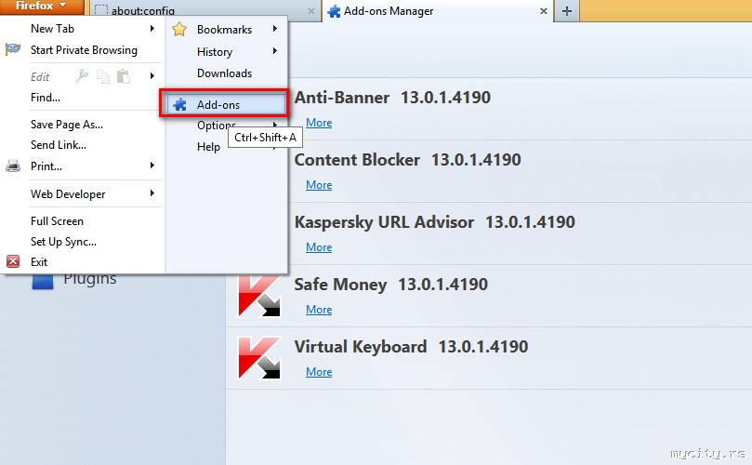Click the Bookmarks star icon
Image resolution: width=752 pixels, height=465 pixels.
(179, 29)
